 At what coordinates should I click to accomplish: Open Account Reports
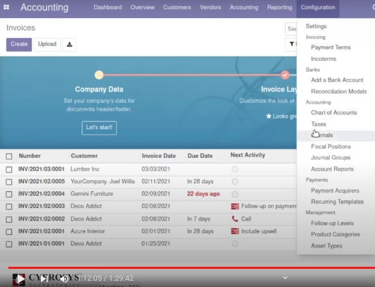[x=332, y=169]
